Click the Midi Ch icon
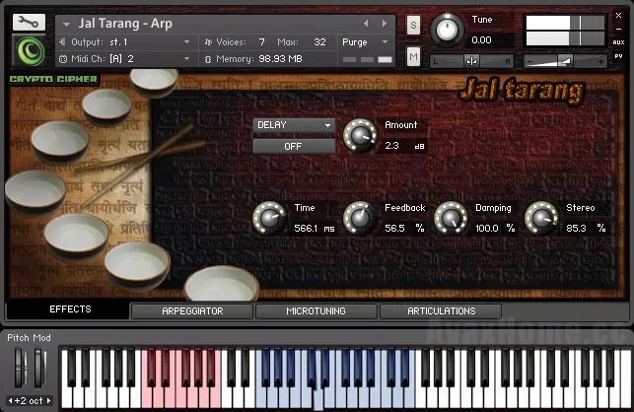 63,59
